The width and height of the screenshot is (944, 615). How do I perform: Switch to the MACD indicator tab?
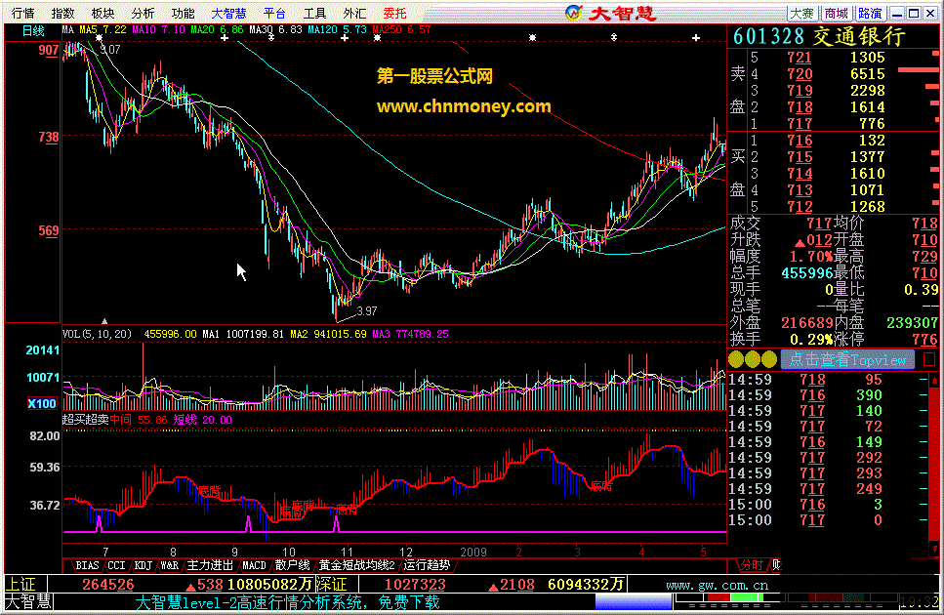[x=254, y=565]
